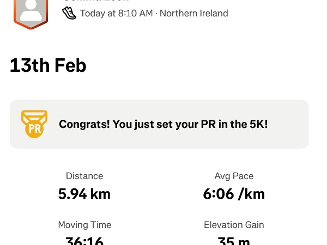327x245 pixels.
Task: Click the 'Today at 8:10 AM' timestamp
Action: (x=117, y=13)
